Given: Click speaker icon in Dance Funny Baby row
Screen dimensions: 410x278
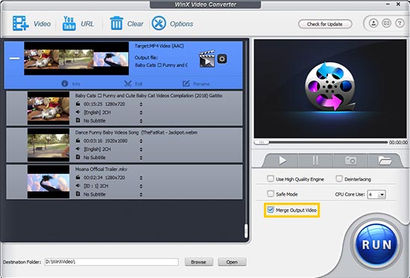Looking at the screenshot, I should pos(78,149).
